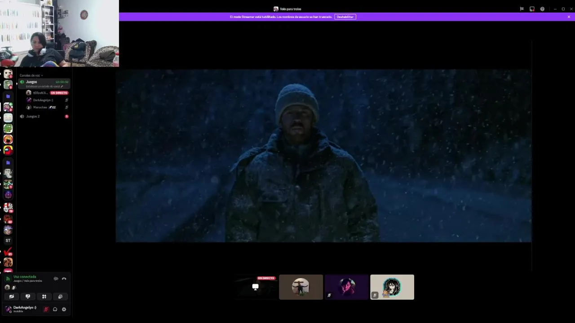Select the EN DIRECTO stream tile

point(255,287)
